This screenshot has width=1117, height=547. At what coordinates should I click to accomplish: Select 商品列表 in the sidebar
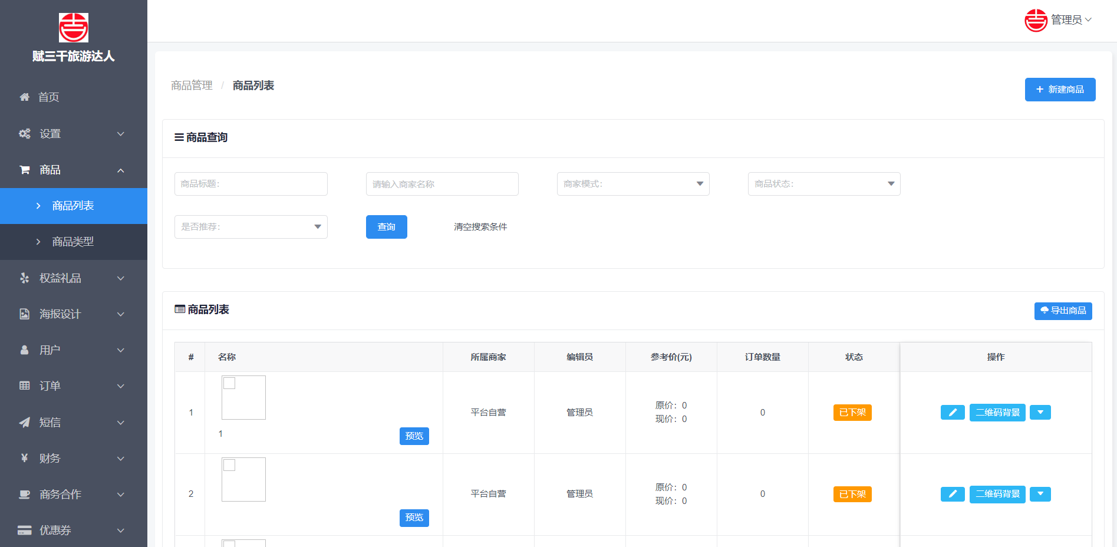pos(74,206)
